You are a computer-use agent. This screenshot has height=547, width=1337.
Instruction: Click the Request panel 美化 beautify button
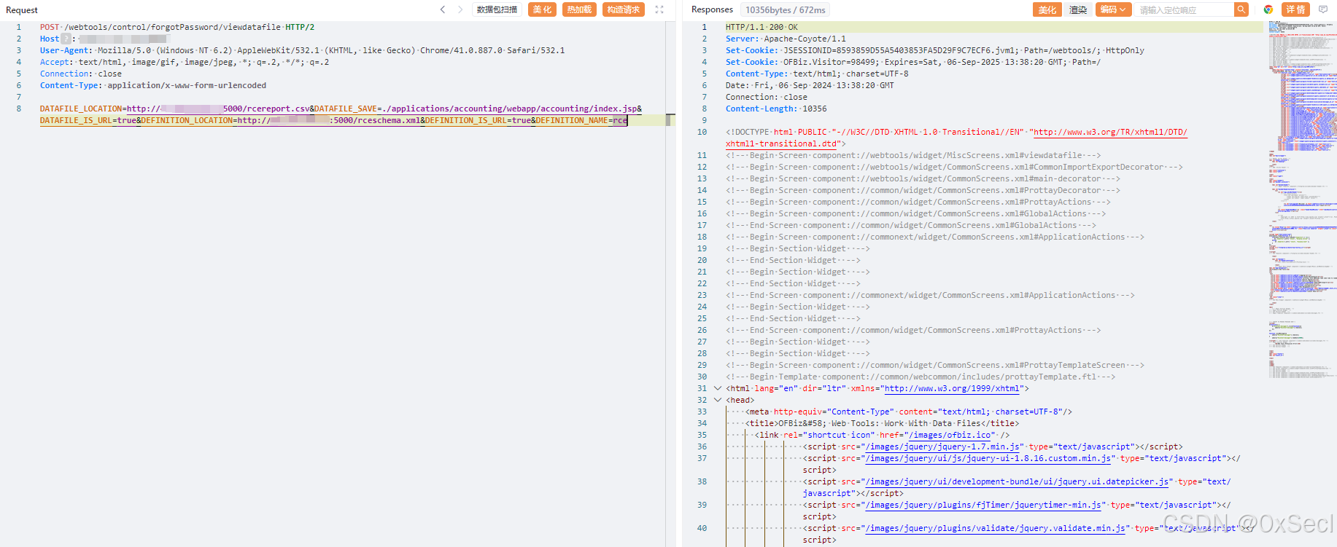(x=542, y=9)
